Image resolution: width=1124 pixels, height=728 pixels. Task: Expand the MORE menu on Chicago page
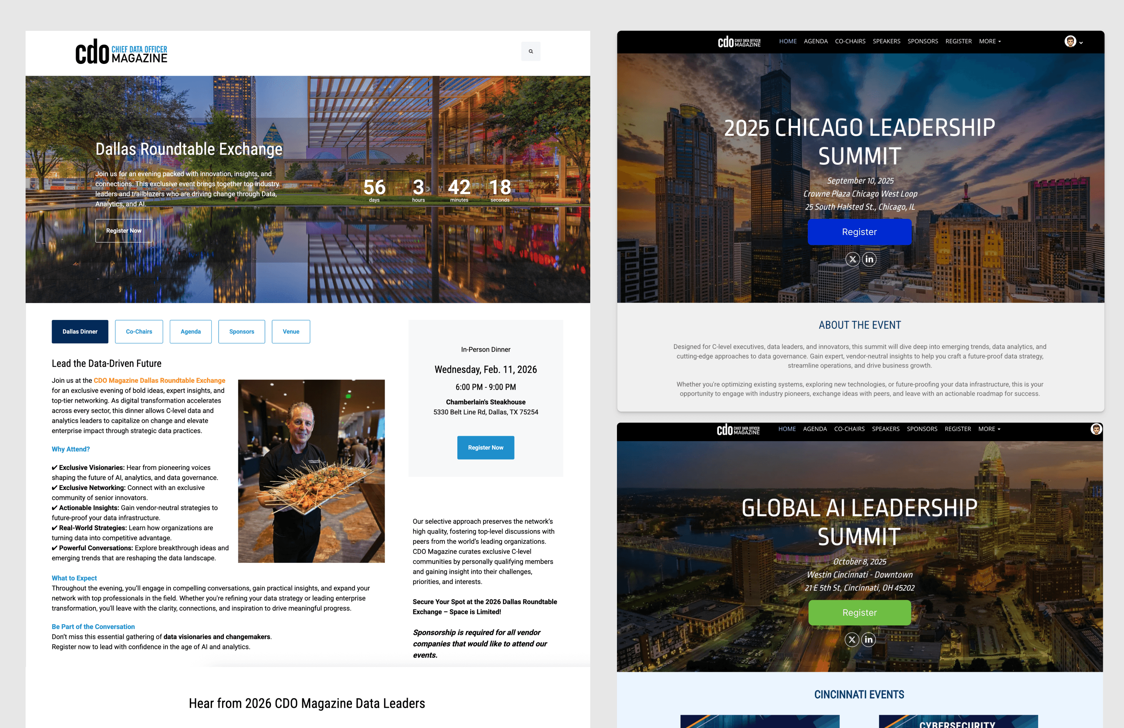989,41
